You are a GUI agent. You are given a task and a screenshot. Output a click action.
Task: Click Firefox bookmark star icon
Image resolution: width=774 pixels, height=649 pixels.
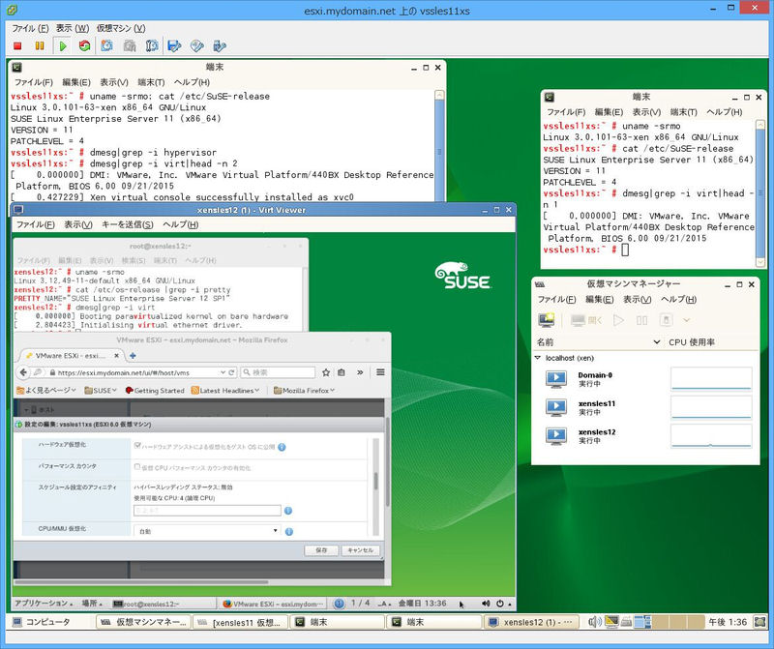pyautogui.click(x=326, y=372)
